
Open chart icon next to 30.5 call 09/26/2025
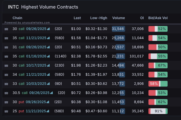[52, 93]
